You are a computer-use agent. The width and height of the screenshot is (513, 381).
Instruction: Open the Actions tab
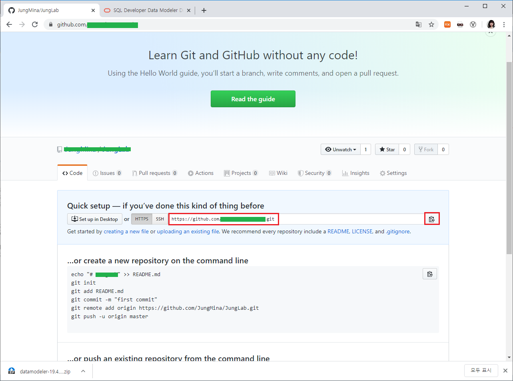coord(201,173)
